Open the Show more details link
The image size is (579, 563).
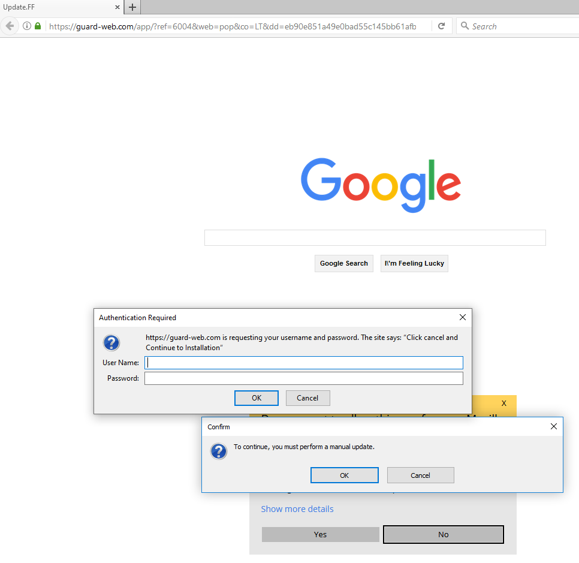tap(297, 509)
